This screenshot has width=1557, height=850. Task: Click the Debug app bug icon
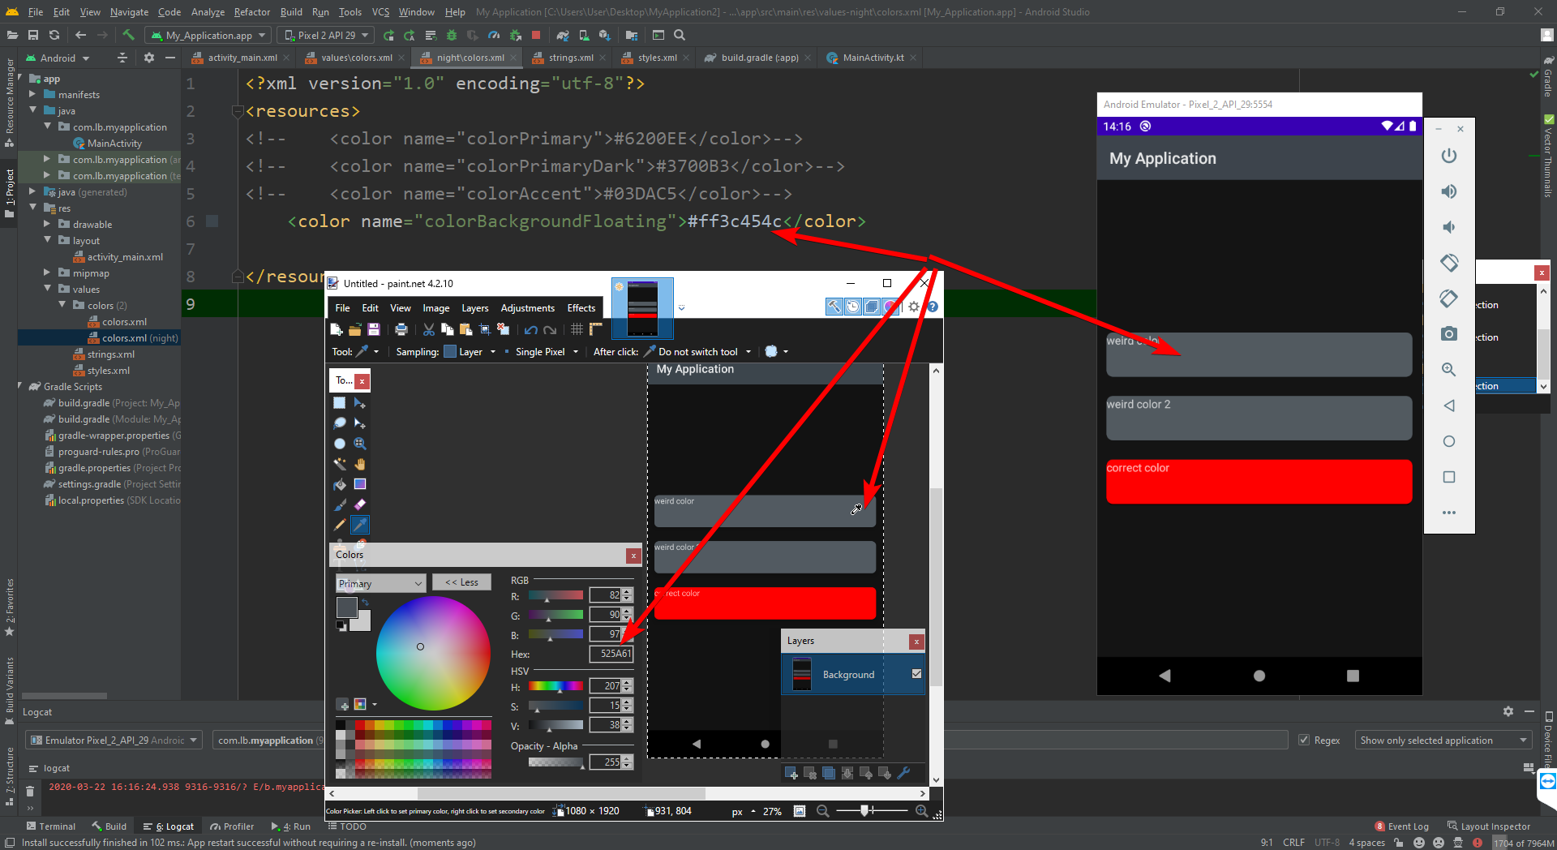[x=452, y=35]
